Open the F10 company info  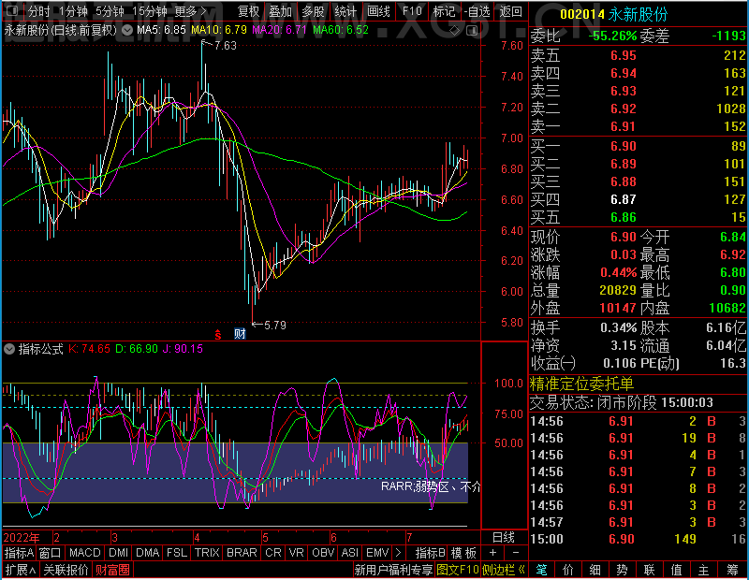click(412, 11)
